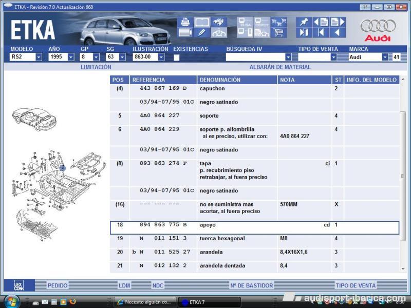This screenshot has width=411, height=308.
Task: Click the ALBARÁN DE MATERIAL tab
Action: point(280,67)
